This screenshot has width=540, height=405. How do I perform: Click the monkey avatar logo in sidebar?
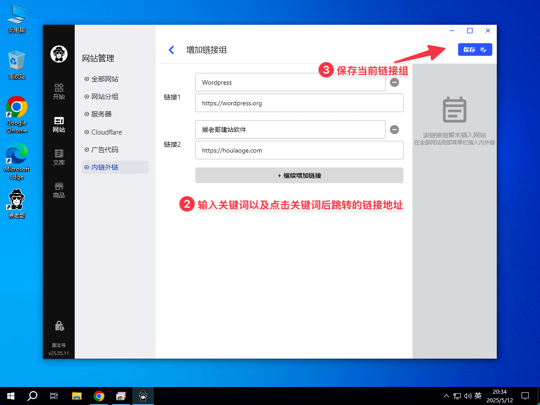coord(58,54)
